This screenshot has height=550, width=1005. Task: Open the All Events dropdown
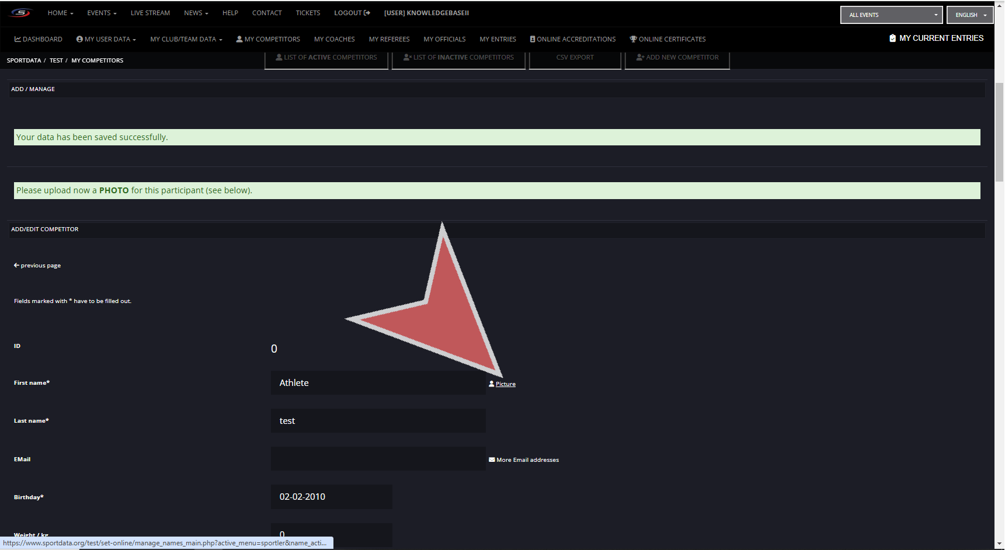[x=891, y=15]
